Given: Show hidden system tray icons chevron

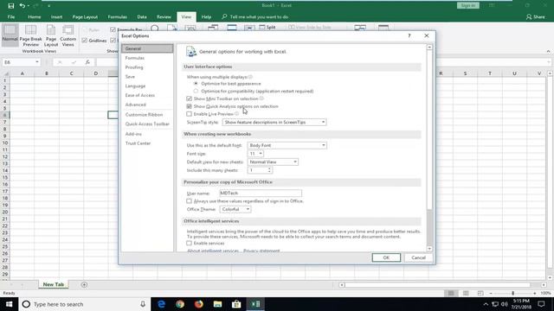Looking at the screenshot, I should point(486,304).
